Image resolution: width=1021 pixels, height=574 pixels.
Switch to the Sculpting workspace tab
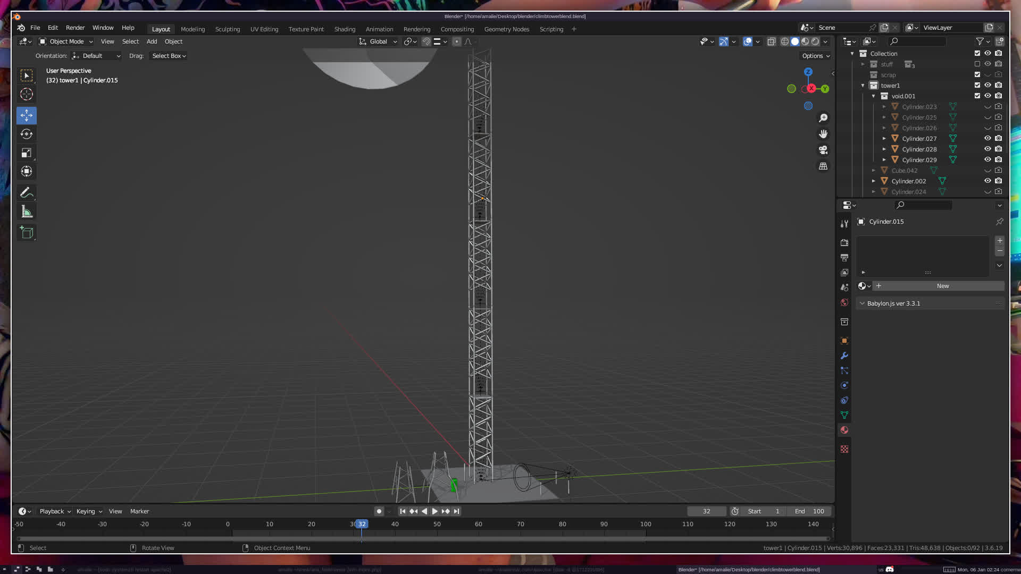pyautogui.click(x=227, y=29)
